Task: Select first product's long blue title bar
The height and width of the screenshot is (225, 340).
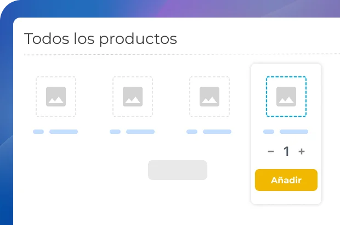Action: coord(64,132)
